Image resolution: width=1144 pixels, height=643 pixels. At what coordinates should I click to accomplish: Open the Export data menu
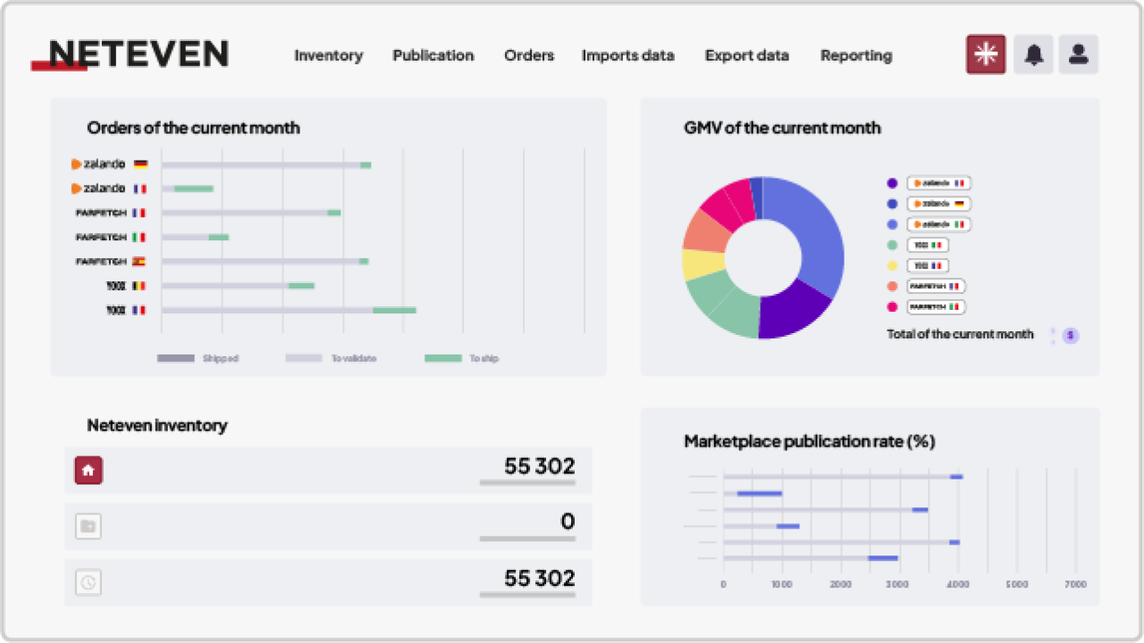747,55
